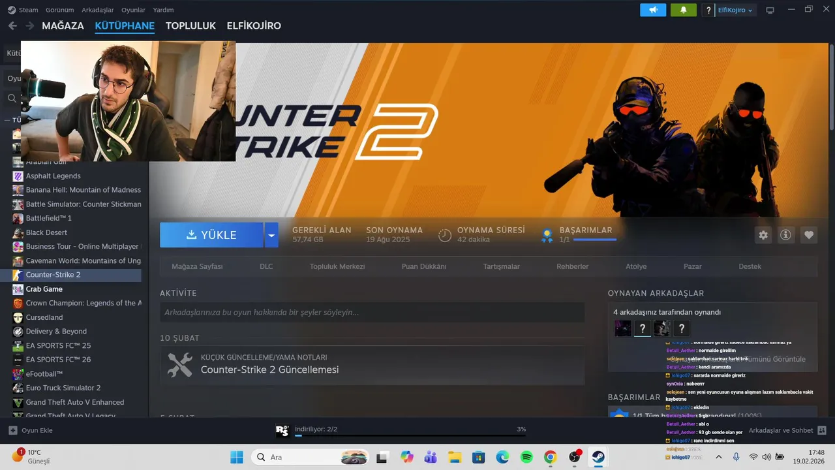Click the EA SPORTS FC 26 icon
This screenshot has width=835, height=470.
(18, 359)
